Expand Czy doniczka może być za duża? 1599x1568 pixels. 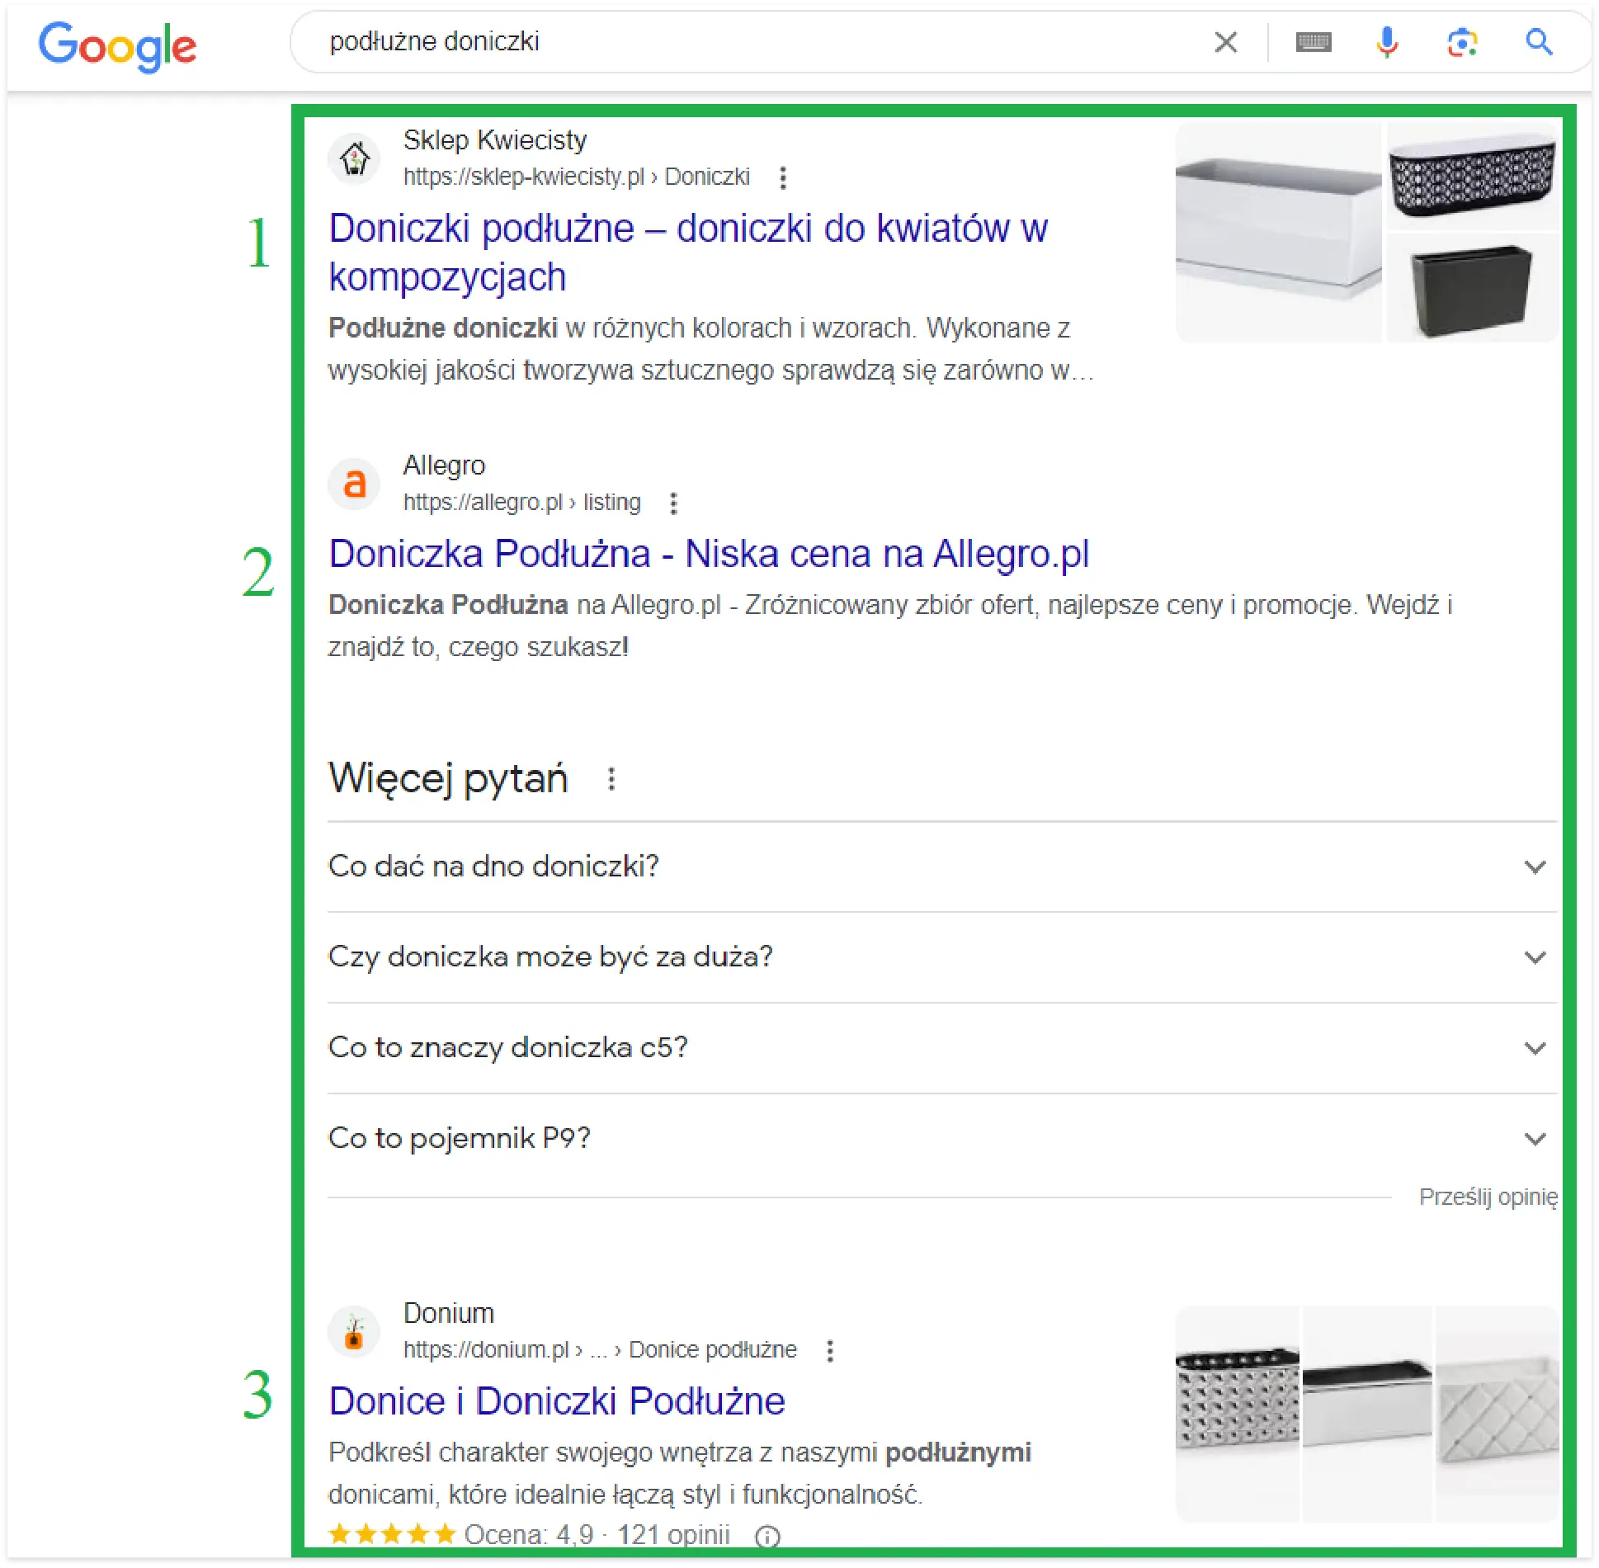[941, 957]
